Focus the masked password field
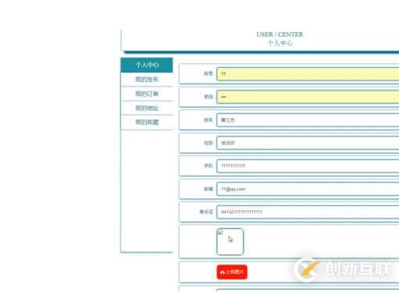The height and width of the screenshot is (292, 399). pos(308,97)
